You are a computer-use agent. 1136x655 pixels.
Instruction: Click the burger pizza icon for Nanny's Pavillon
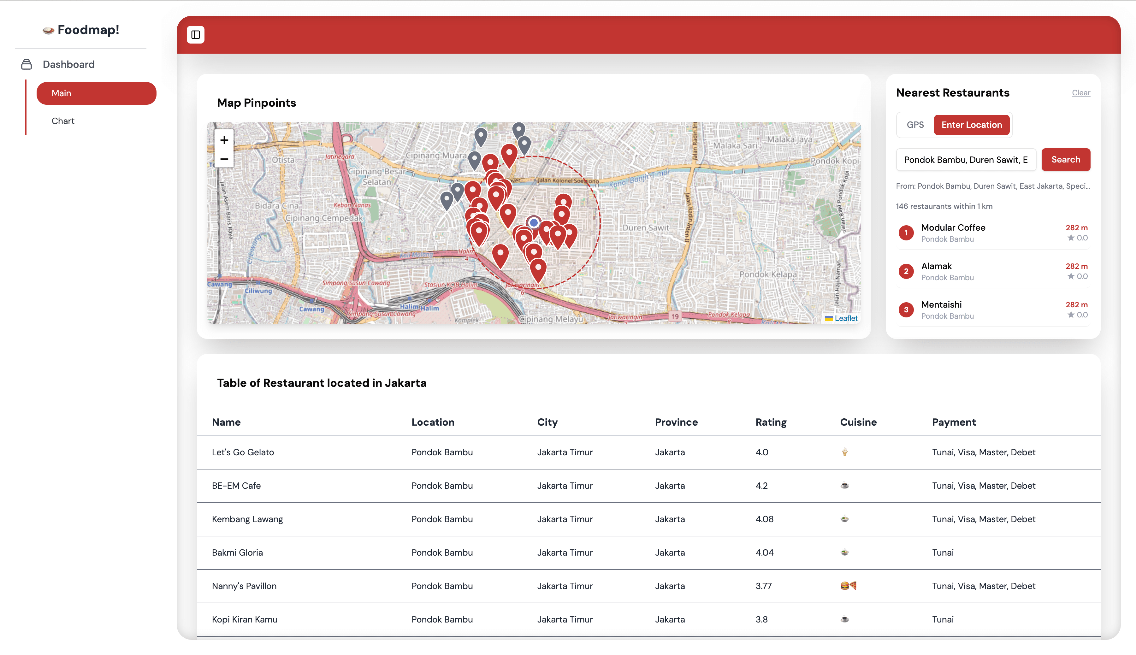coord(849,586)
